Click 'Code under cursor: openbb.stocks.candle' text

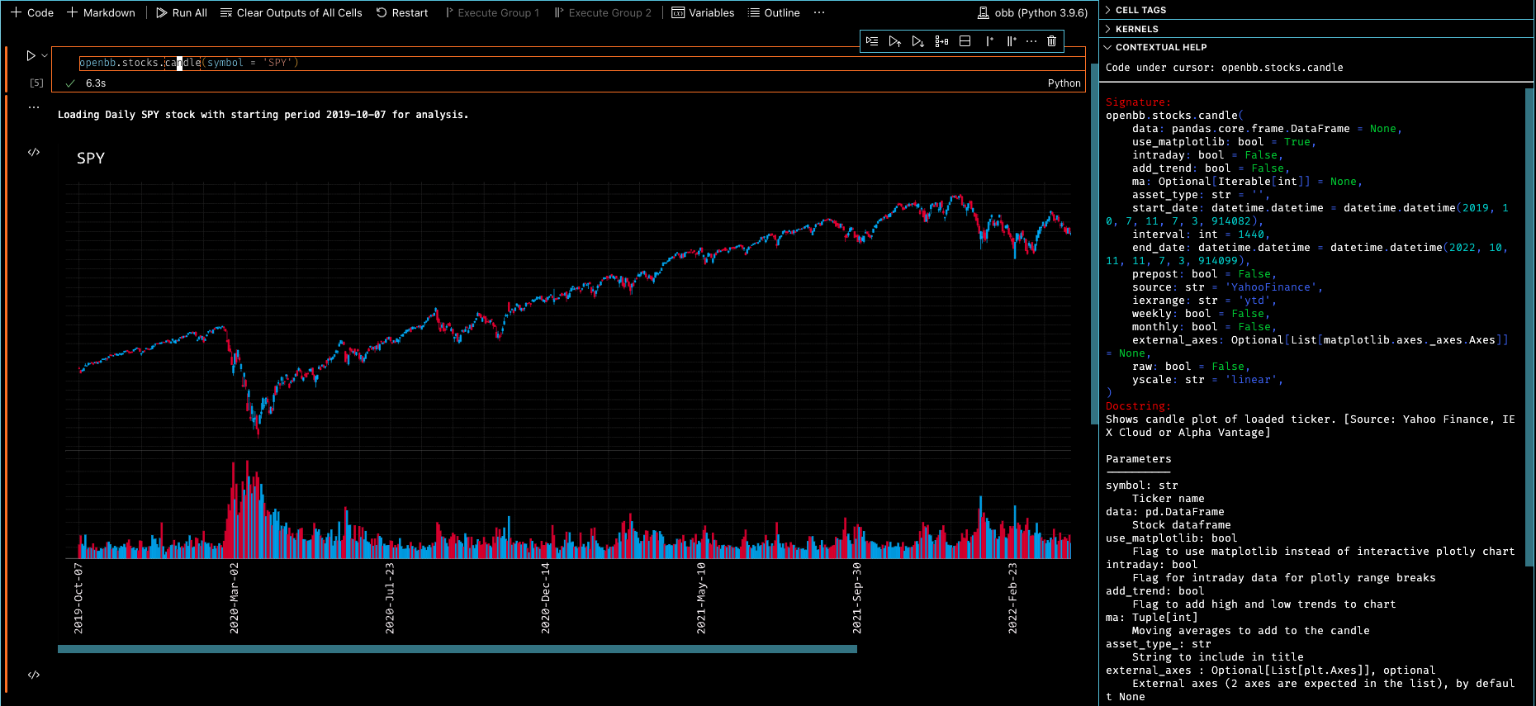[x=1225, y=68]
